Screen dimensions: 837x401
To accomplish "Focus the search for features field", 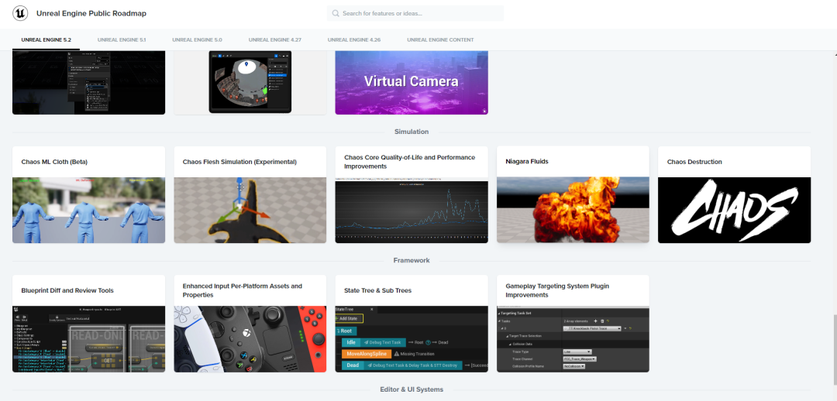I will [415, 13].
